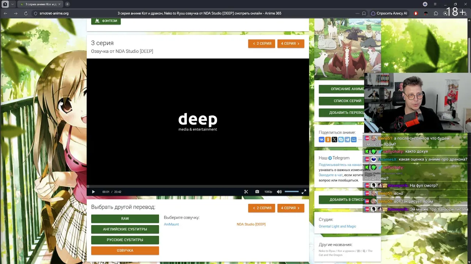471x264 pixels.
Task: Expand more sharing options with the ellipsis
Action: 360,140
